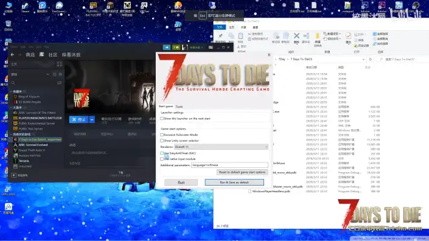Screen dimensions: 429x241
Task: Open the Steam desktop shortcut icon
Action: click(25, 7)
